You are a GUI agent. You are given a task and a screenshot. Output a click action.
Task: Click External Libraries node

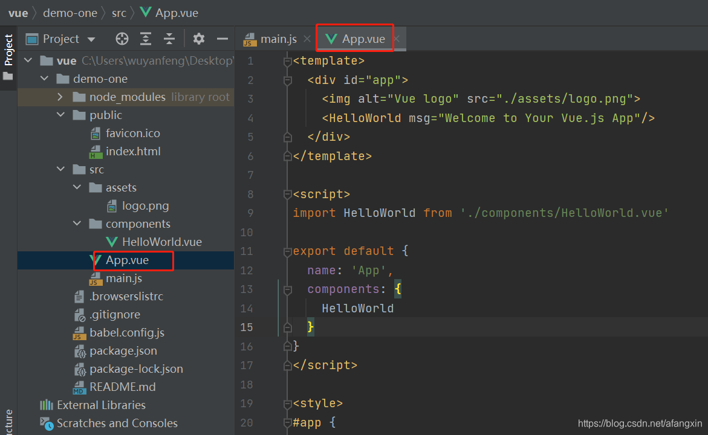[101, 405]
